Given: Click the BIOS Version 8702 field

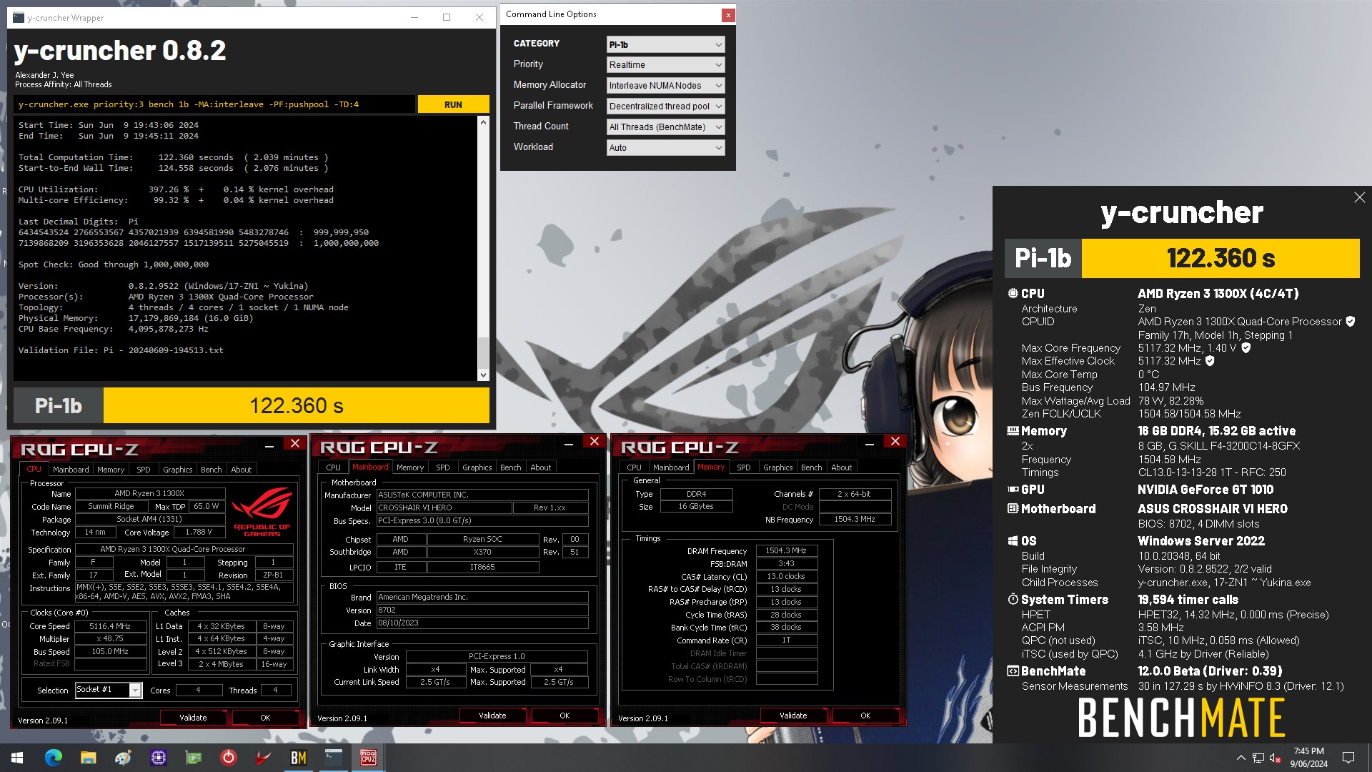Looking at the screenshot, I should 482,610.
